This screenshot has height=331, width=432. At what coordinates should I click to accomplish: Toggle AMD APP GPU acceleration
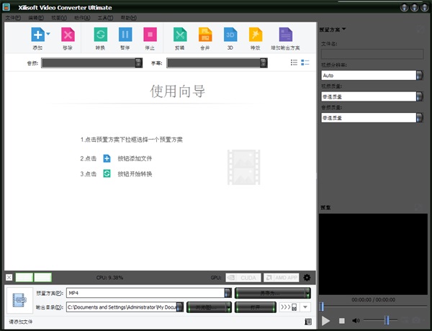coord(282,278)
